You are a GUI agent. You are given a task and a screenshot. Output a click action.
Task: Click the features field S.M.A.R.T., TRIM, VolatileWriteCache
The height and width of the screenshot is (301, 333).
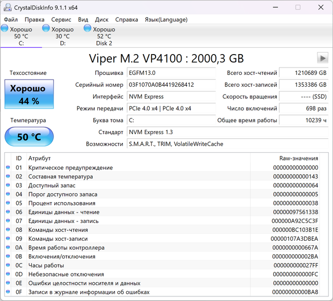click(228, 144)
